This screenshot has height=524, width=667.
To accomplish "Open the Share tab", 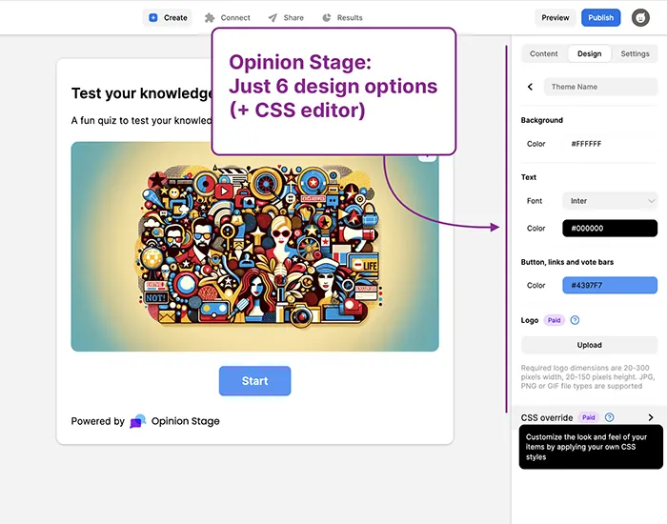I will coord(286,18).
